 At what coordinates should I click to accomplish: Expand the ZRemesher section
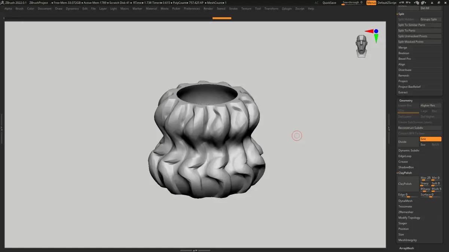tap(406, 212)
